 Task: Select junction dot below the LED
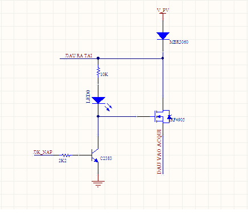click(98, 116)
